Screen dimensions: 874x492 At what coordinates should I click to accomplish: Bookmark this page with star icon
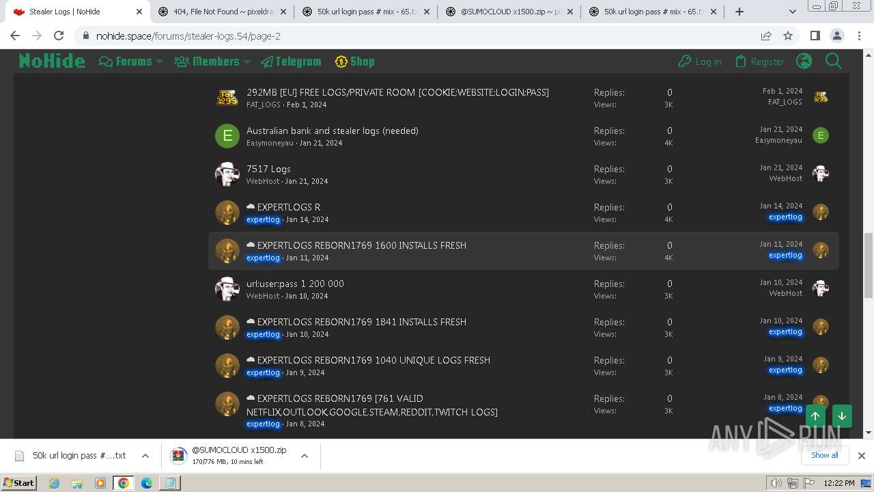coord(788,36)
